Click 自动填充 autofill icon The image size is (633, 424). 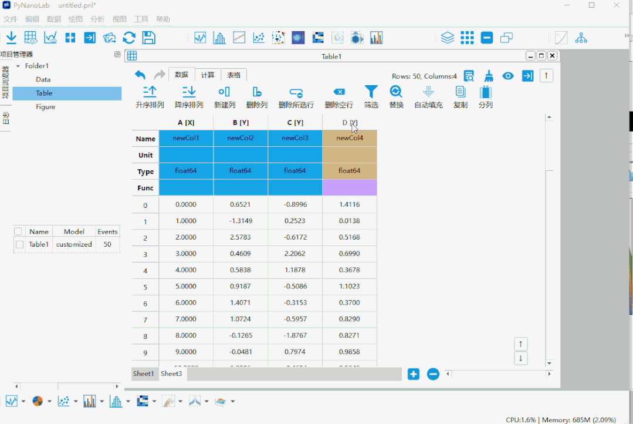428,92
